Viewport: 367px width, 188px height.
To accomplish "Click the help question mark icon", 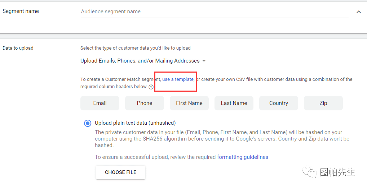I will [151, 87].
